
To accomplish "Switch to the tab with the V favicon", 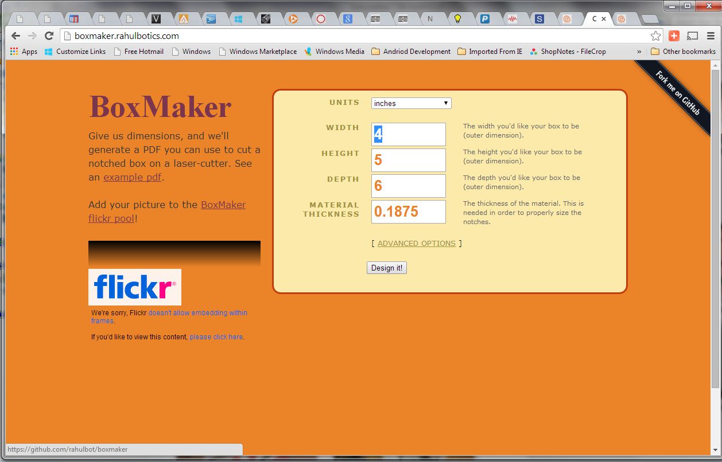I will [156, 19].
